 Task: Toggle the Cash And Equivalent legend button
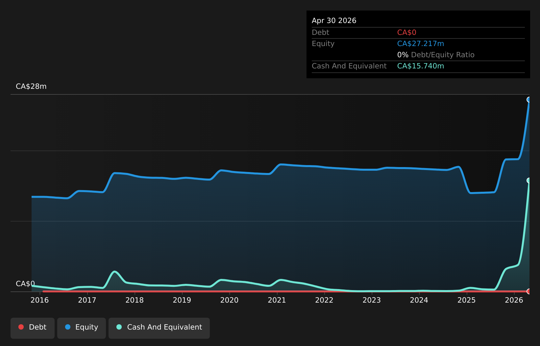(x=159, y=328)
